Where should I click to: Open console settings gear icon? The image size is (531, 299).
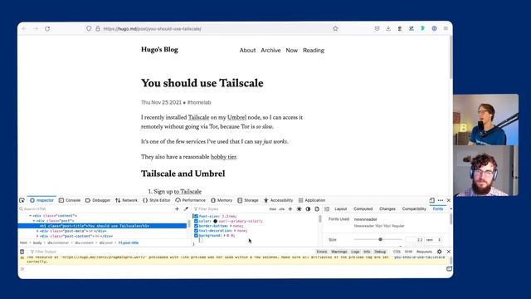pos(439,252)
